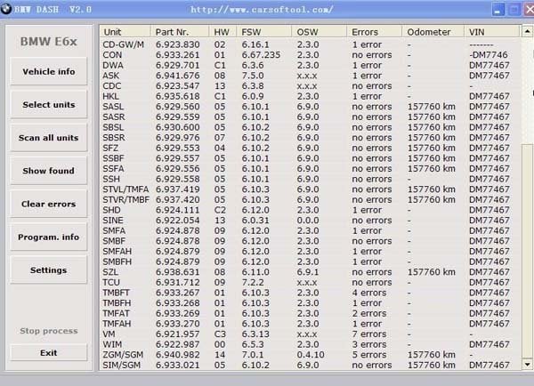Sort by Errors column header

click(375, 32)
